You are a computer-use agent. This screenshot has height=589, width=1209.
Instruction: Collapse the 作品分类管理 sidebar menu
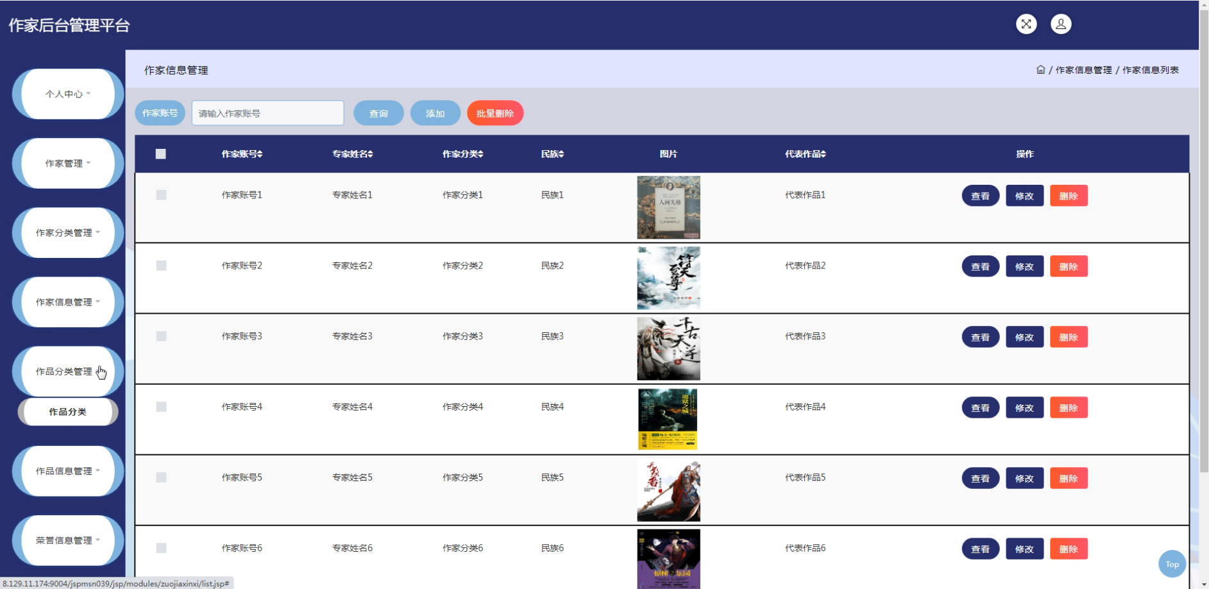pos(68,371)
